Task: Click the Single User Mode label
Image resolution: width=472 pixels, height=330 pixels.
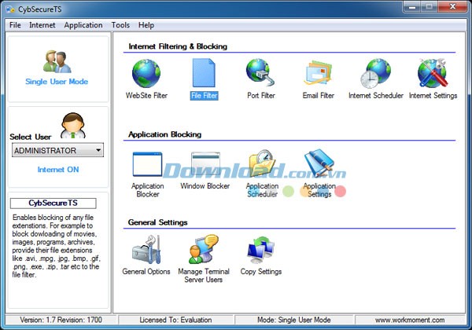Action: [57, 82]
